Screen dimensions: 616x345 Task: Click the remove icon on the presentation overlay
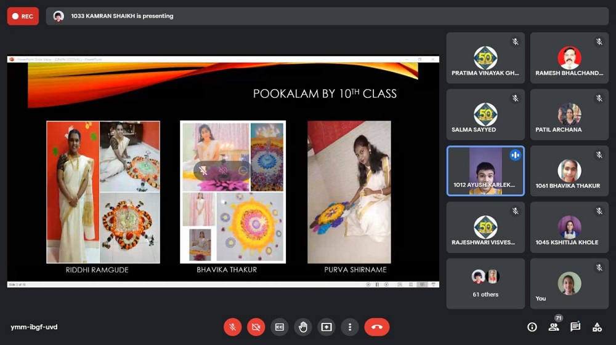tap(242, 170)
